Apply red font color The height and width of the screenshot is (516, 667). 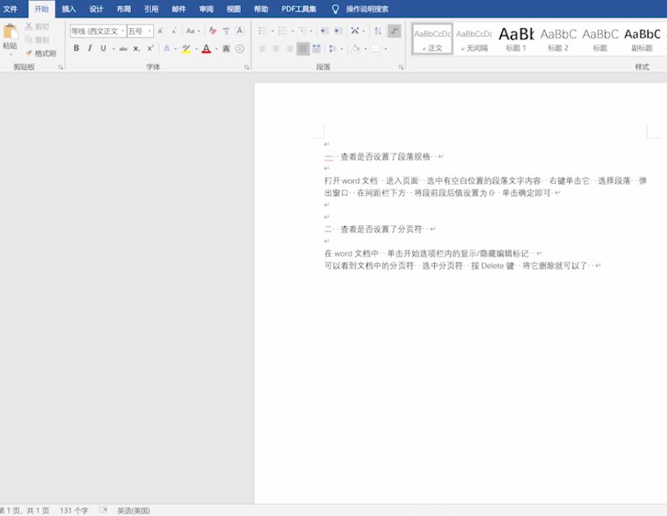pyautogui.click(x=206, y=48)
